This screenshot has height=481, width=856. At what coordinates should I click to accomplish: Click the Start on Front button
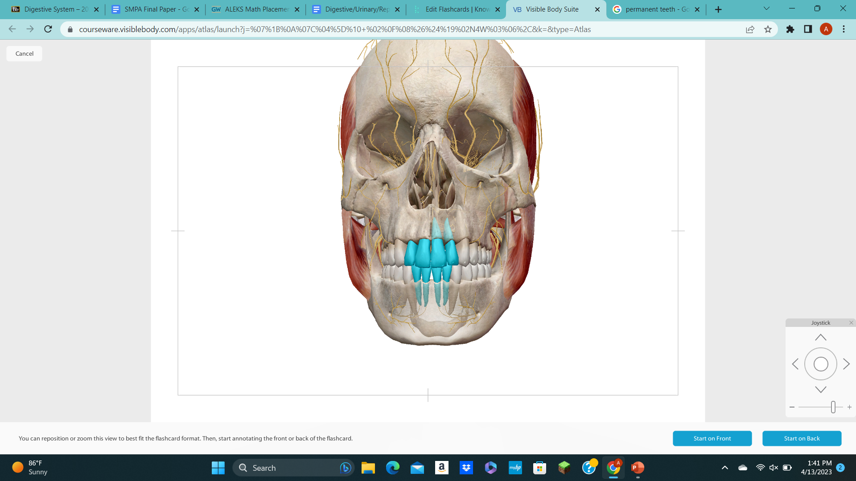(x=712, y=438)
